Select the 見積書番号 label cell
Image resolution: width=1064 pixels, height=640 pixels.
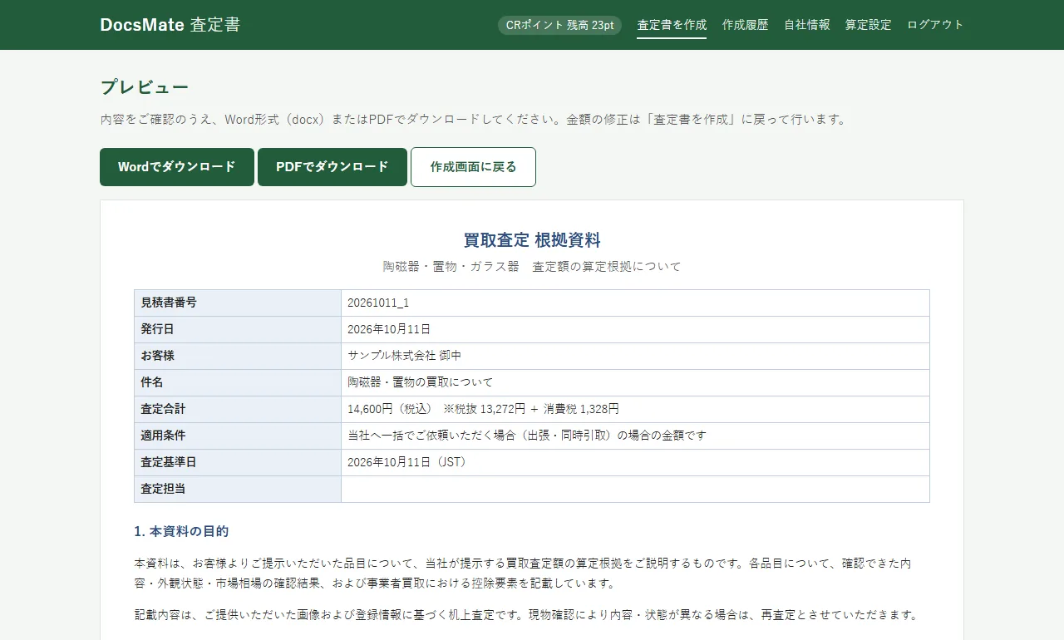(238, 303)
